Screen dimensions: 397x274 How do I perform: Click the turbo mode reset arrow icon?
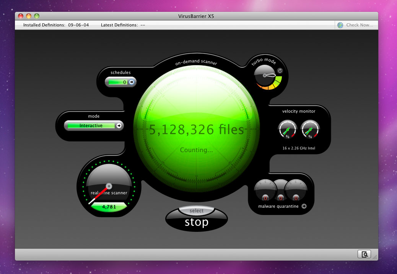(280, 71)
